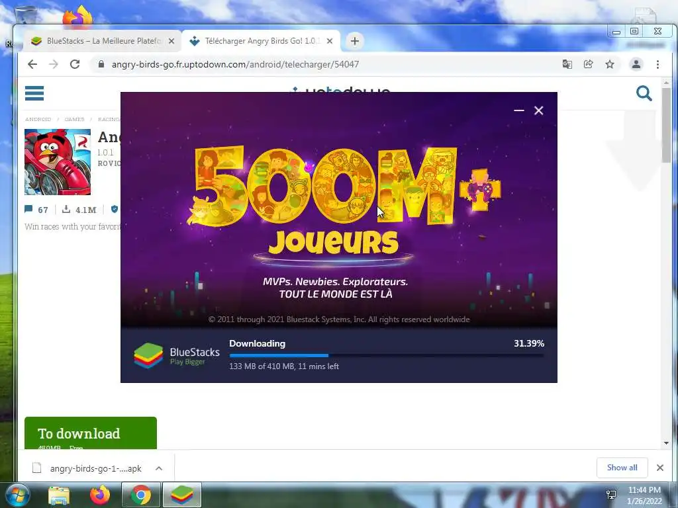Open the Uptodown hamburger menu

pos(34,93)
